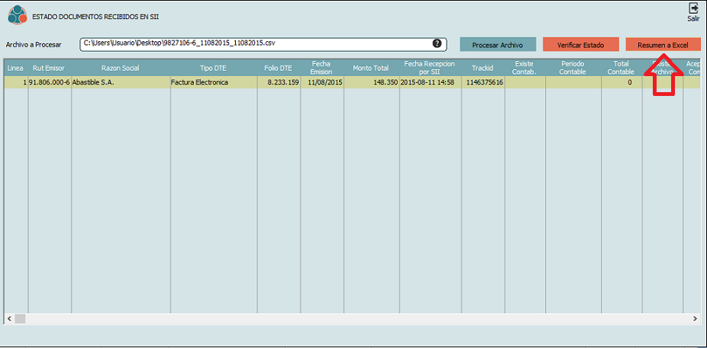The image size is (707, 348).
Task: Select the Razon Social column header
Action: 121,69
